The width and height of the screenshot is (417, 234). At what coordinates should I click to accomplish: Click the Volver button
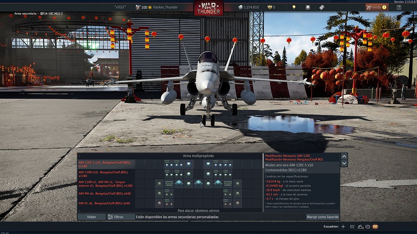coord(91,217)
